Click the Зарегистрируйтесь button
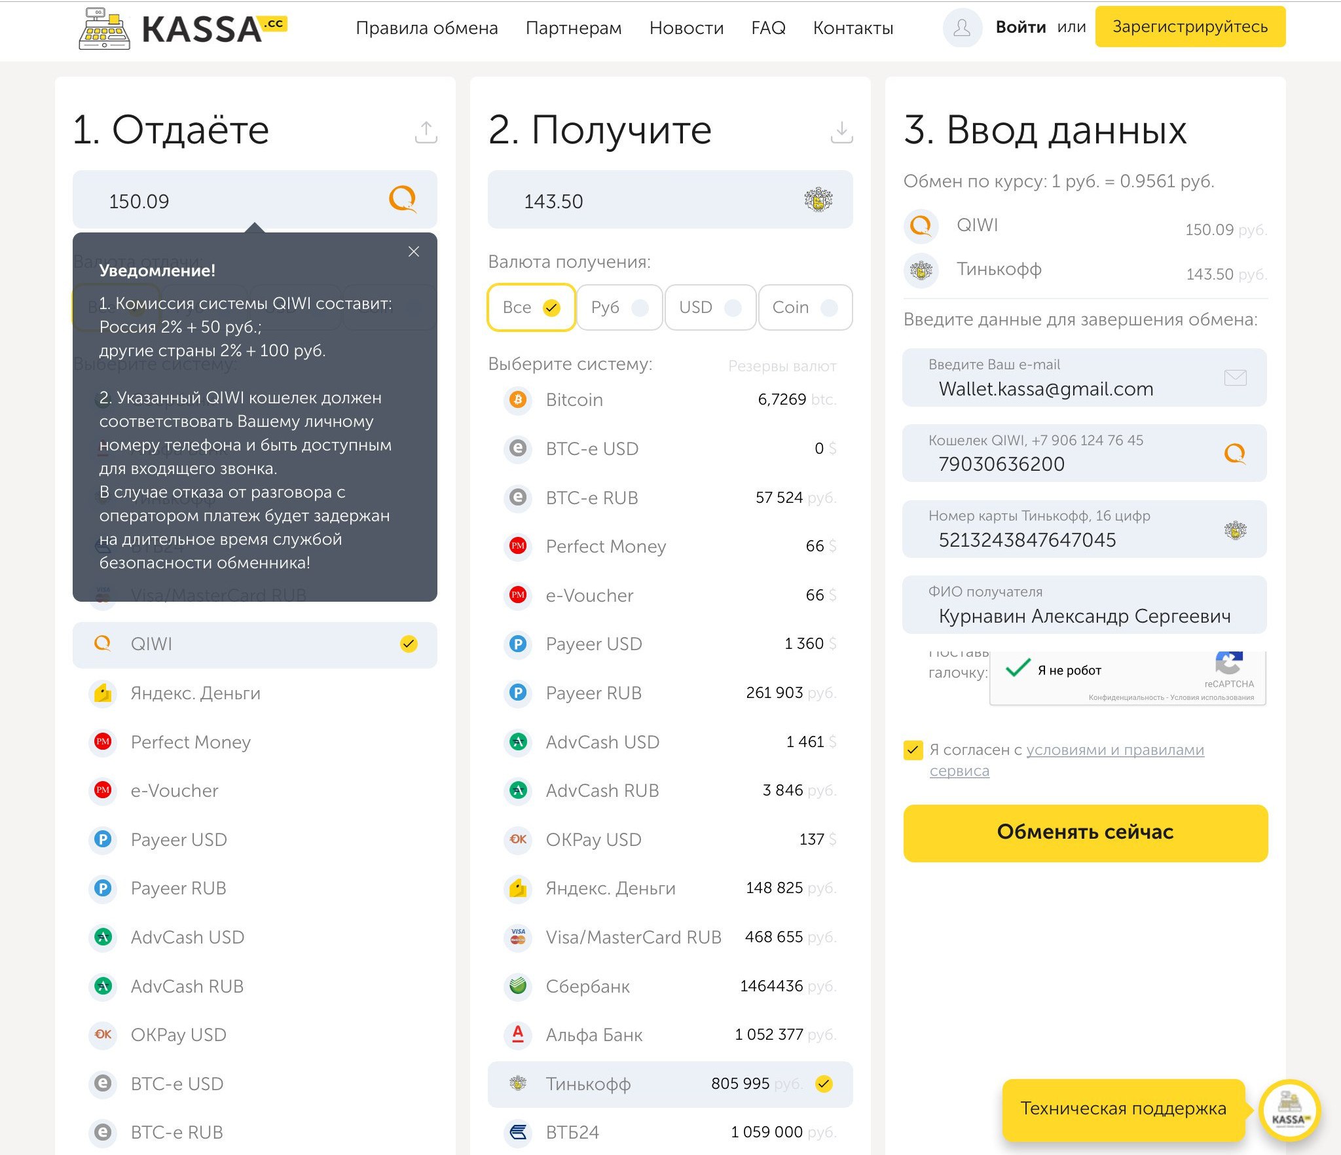 tap(1190, 27)
